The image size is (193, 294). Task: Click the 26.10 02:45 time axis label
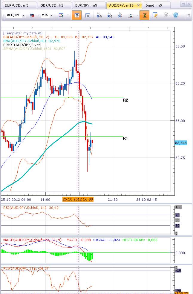tap(146, 200)
